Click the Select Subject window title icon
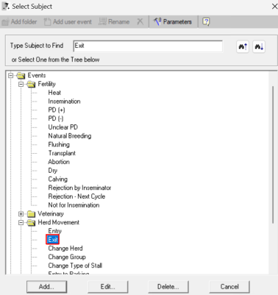This screenshot has height=295, width=278. 6,6
